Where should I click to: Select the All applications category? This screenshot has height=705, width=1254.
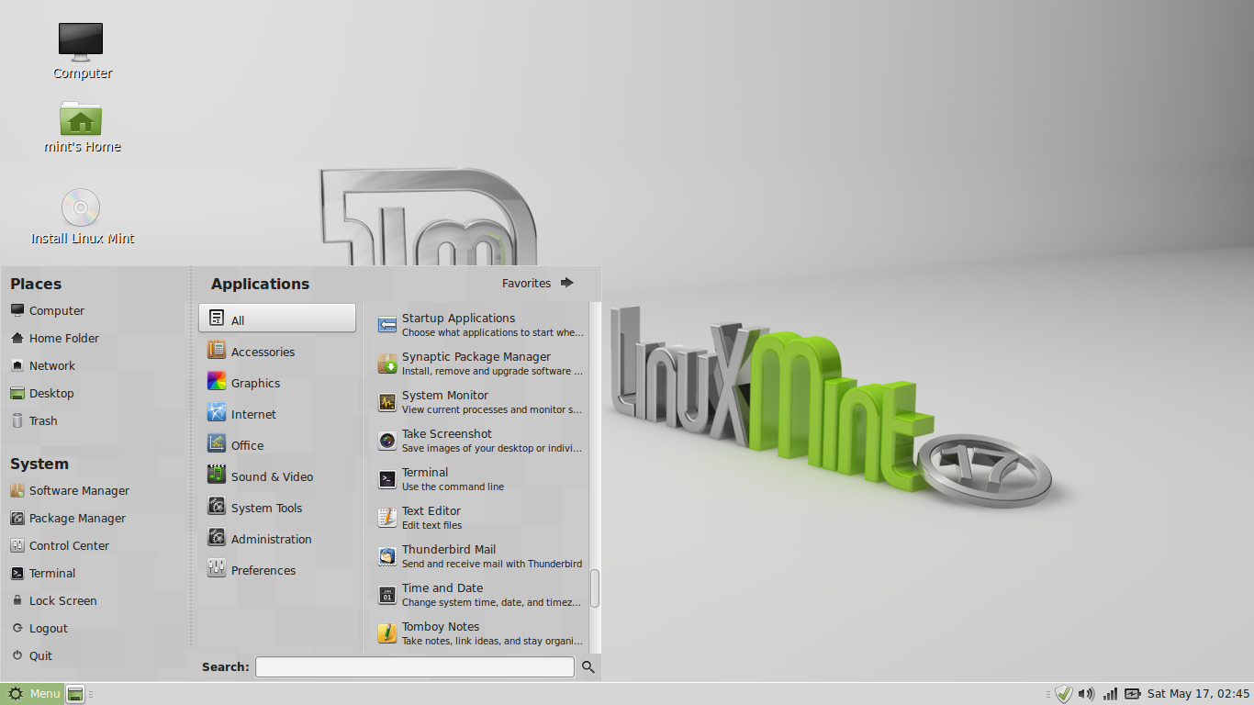pos(277,318)
